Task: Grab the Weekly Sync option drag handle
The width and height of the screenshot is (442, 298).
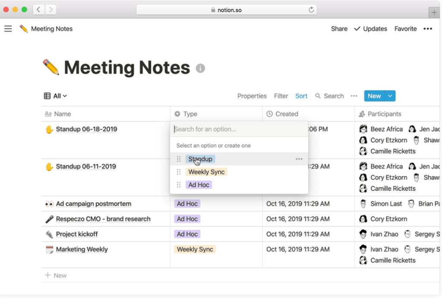Action: pyautogui.click(x=179, y=172)
